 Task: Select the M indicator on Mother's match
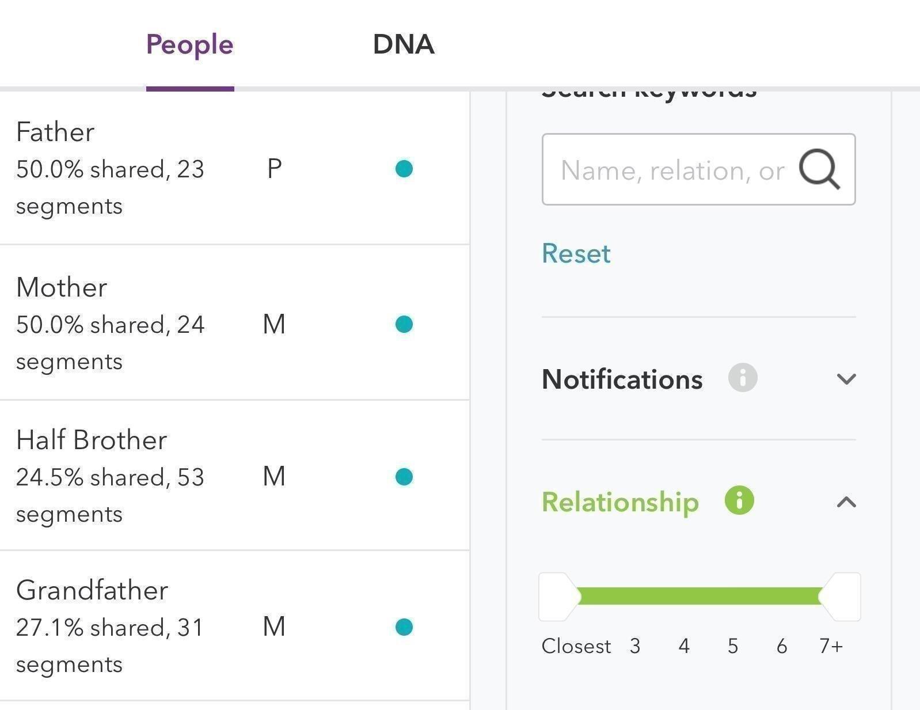coord(275,324)
